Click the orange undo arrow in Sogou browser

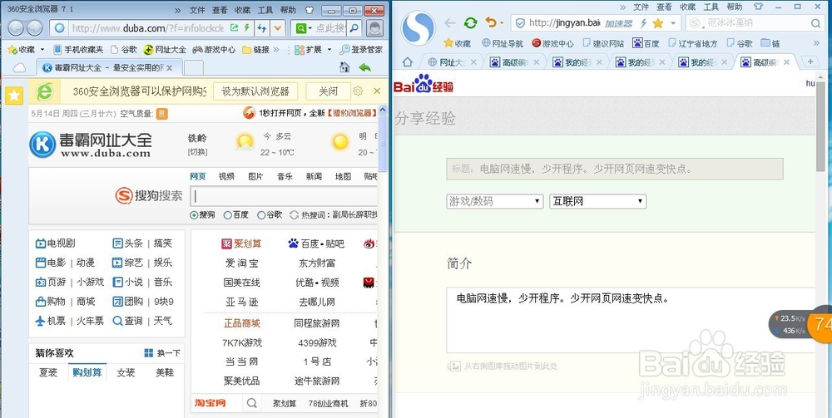[492, 23]
